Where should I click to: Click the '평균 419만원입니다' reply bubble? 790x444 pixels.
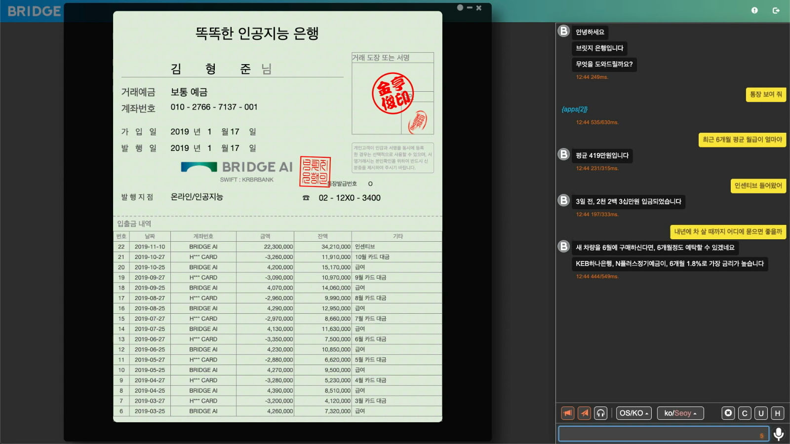pyautogui.click(x=602, y=155)
